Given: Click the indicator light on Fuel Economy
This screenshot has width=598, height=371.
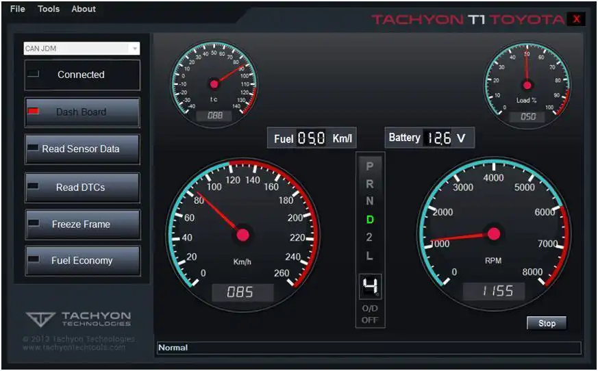Looking at the screenshot, I should (34, 259).
